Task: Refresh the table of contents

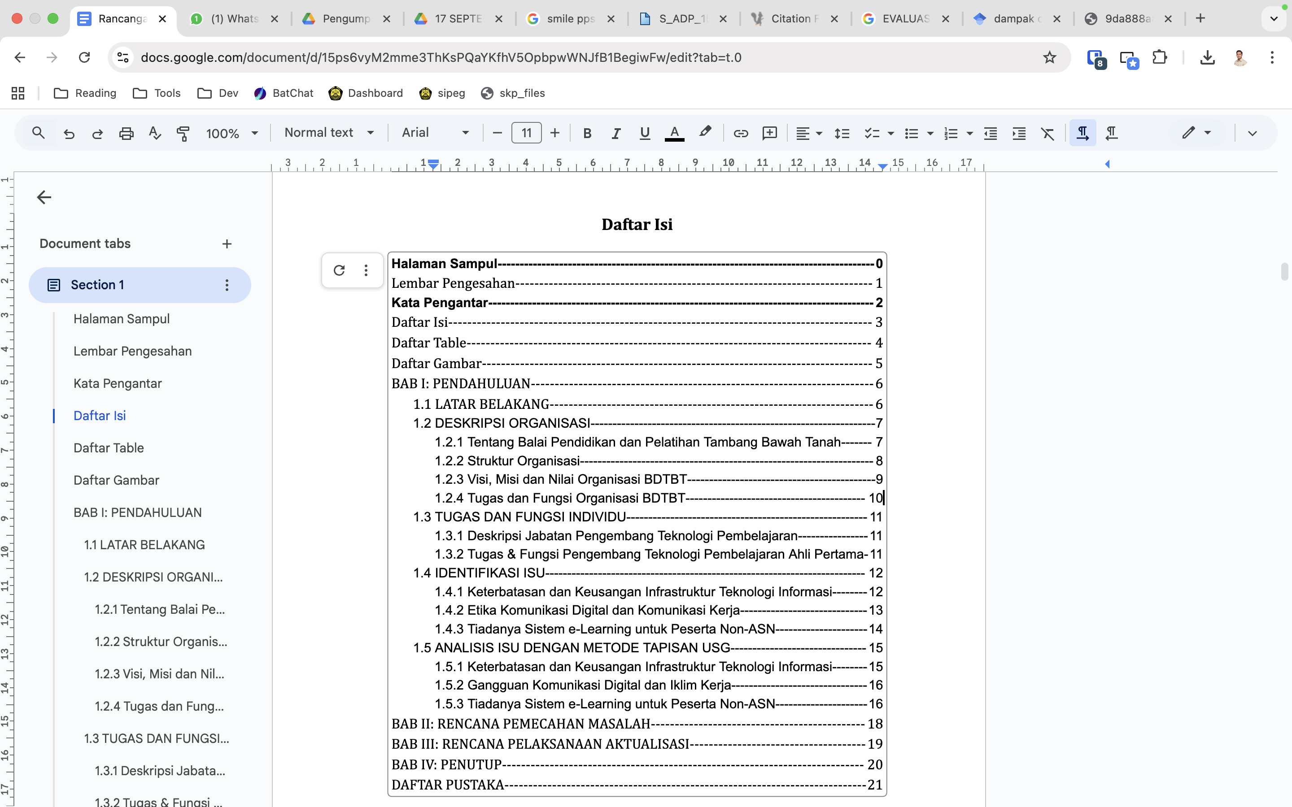Action: coord(339,270)
